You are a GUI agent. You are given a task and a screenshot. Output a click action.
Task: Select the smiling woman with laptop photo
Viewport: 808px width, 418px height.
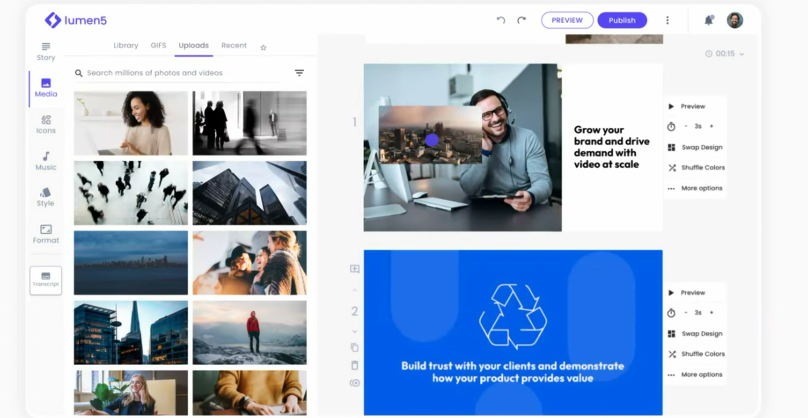(x=131, y=123)
